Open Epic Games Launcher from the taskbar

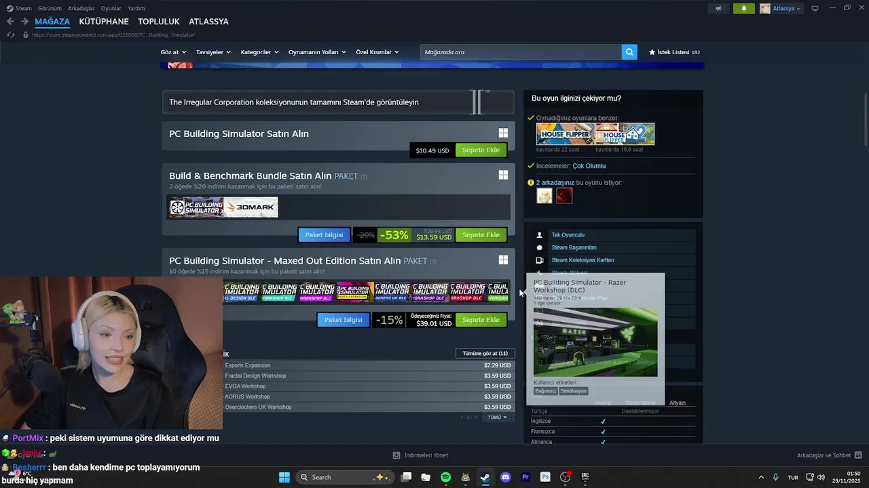(x=585, y=477)
